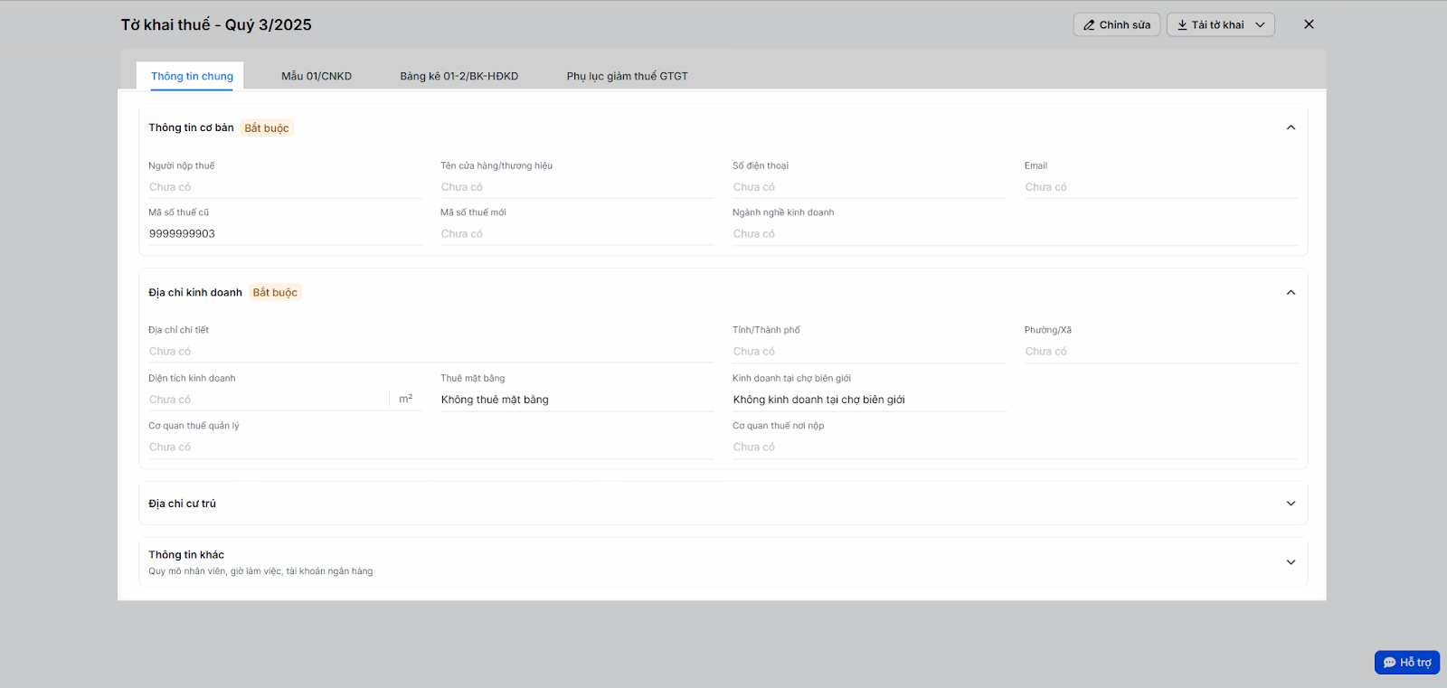Open the Mẫu 01/CNKD tab
1447x688 pixels.
point(317,76)
